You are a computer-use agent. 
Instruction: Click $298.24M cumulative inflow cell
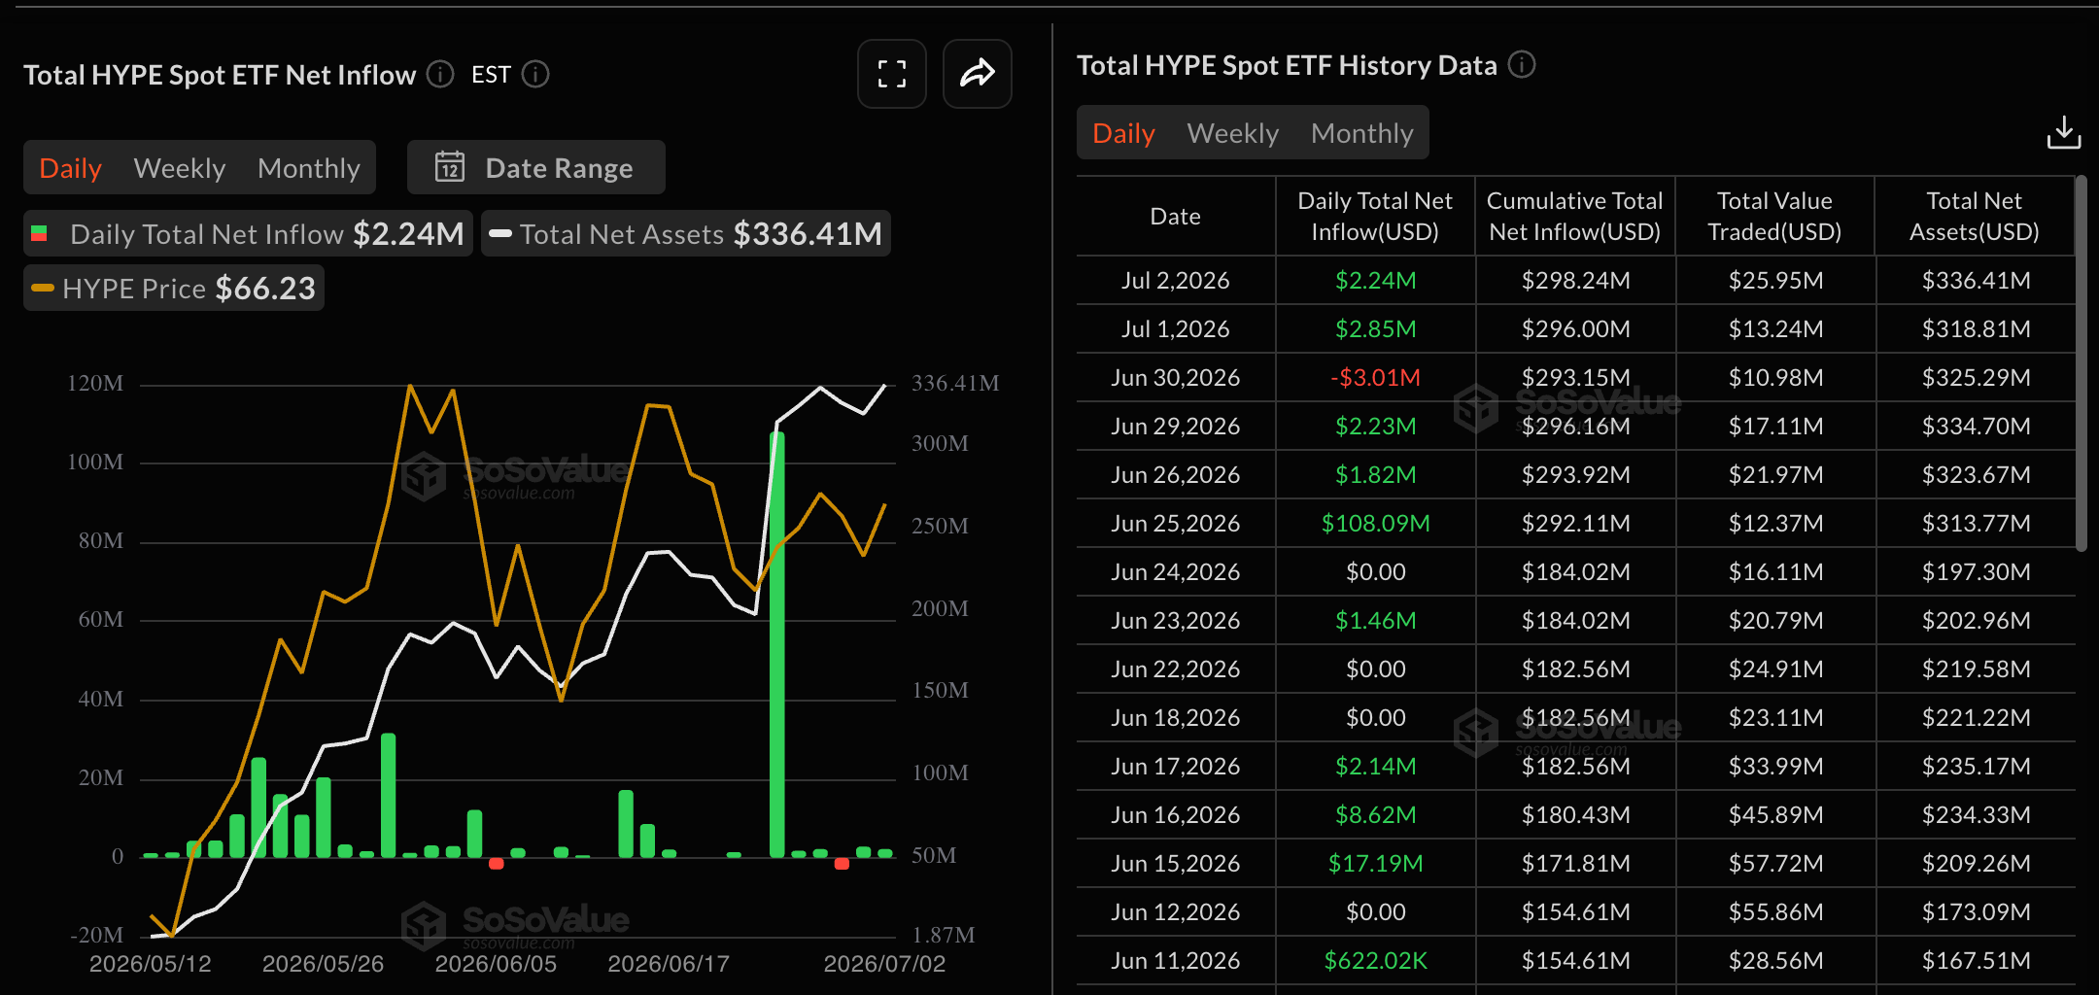click(1575, 281)
